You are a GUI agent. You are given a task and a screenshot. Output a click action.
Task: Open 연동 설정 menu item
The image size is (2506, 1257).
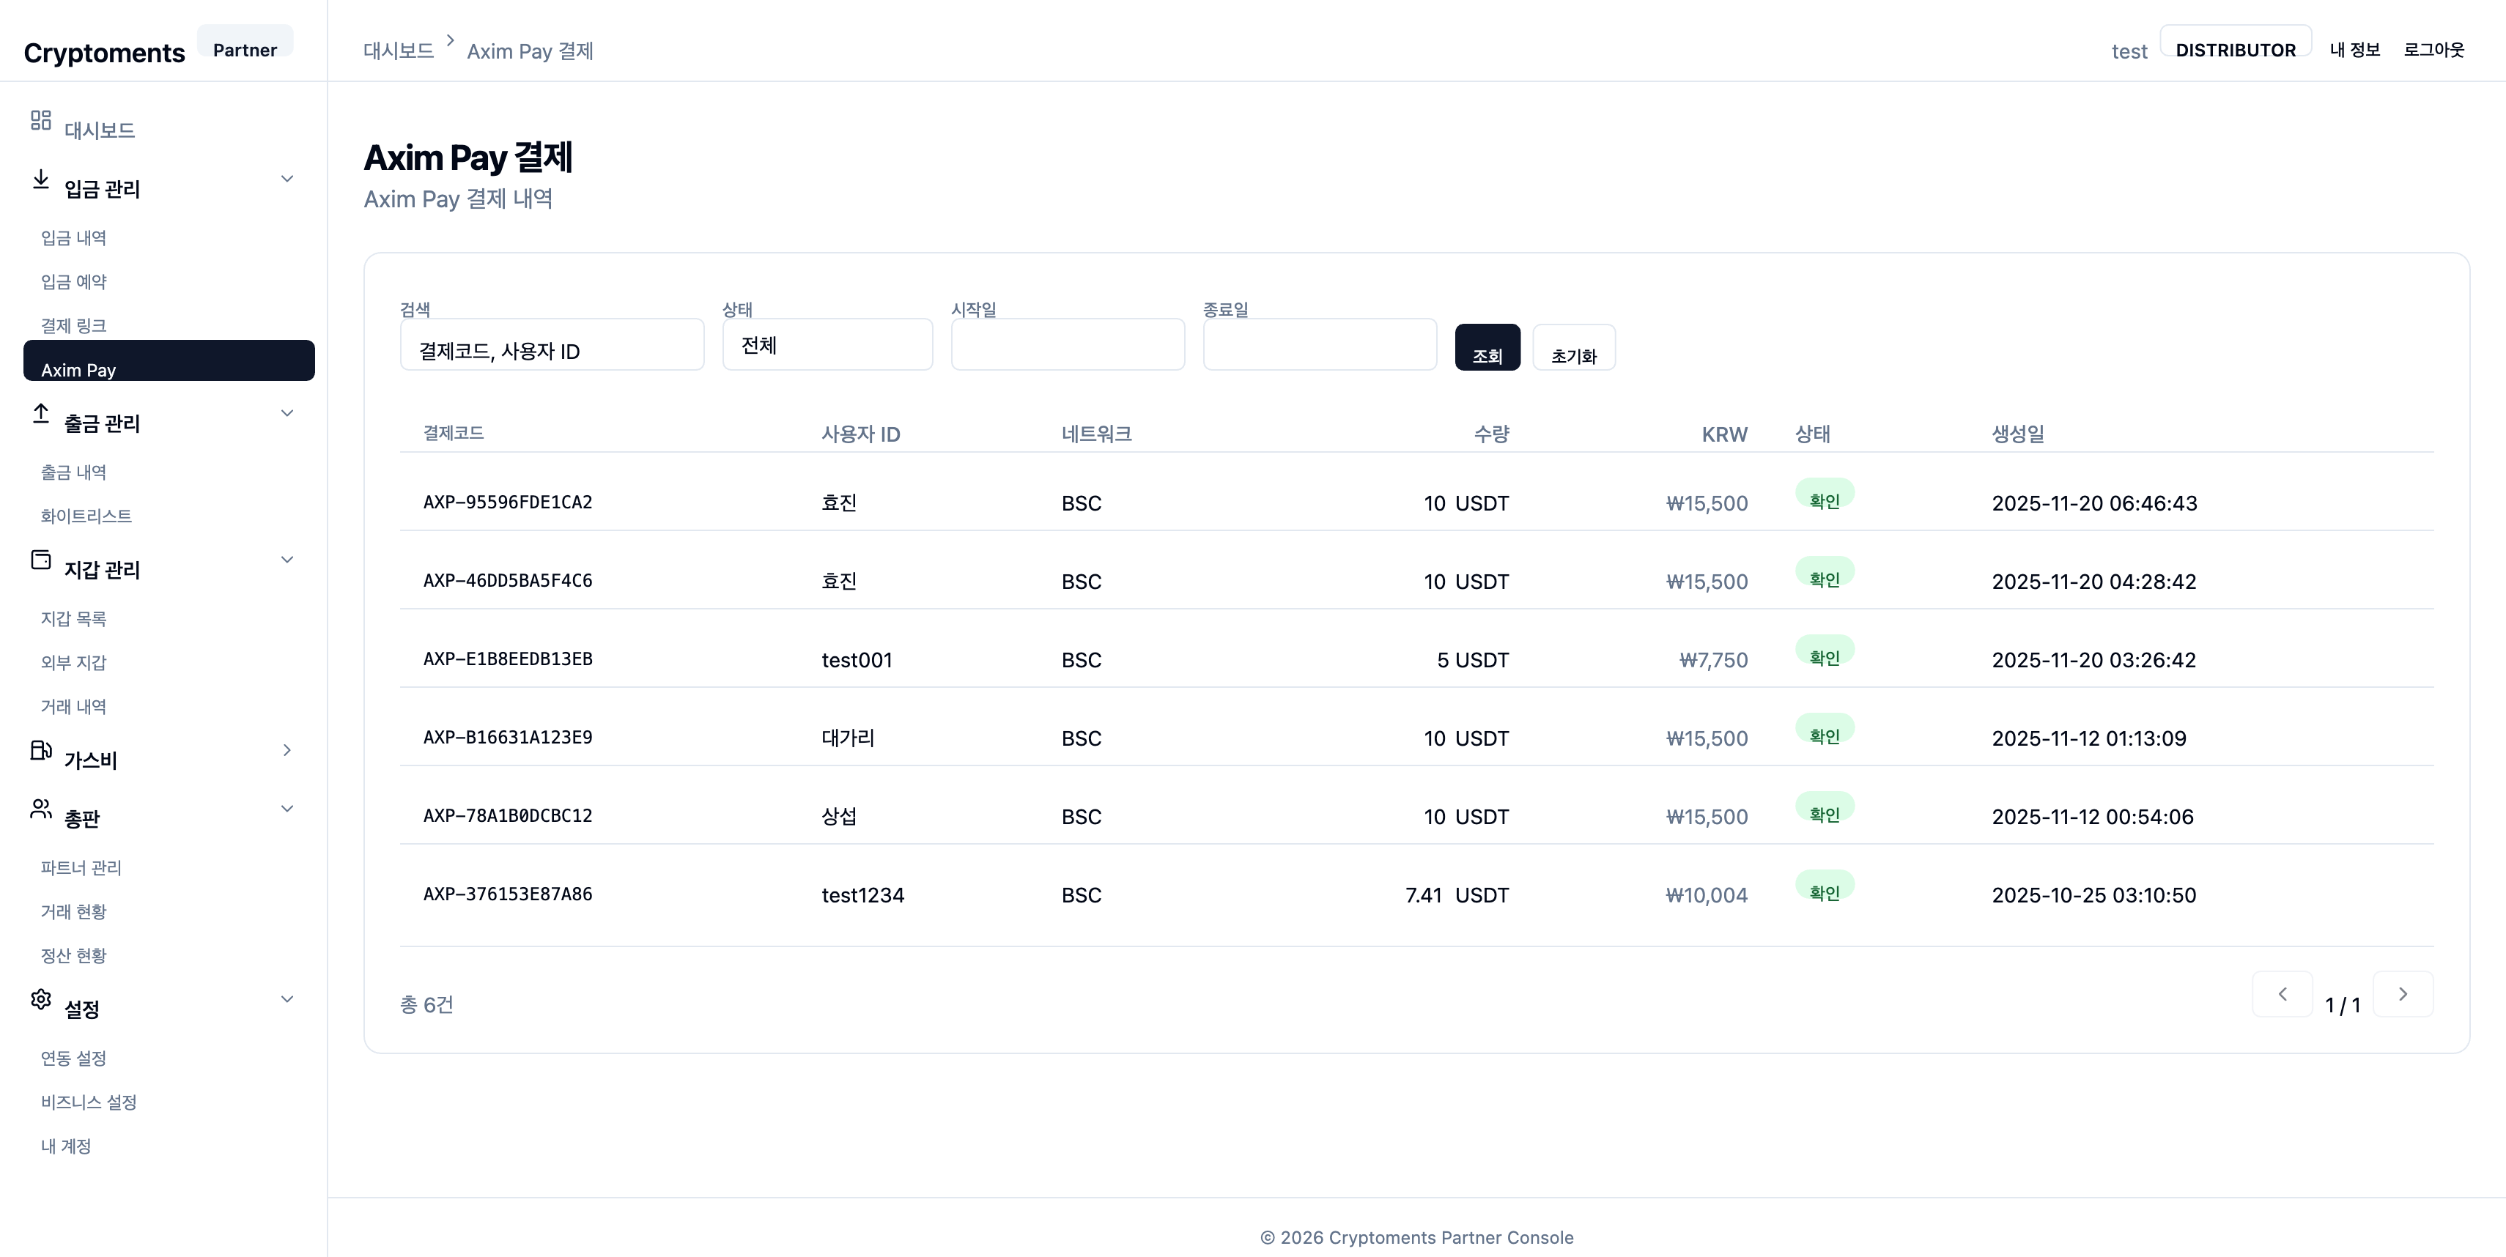click(74, 1058)
